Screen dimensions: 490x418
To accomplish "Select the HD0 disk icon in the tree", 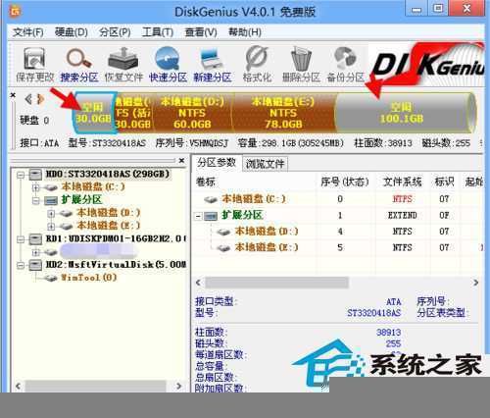I will click(x=35, y=174).
